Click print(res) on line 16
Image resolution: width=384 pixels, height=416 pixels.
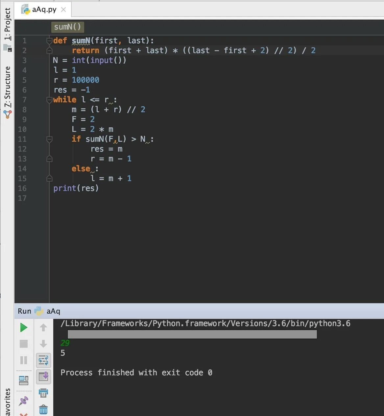point(76,188)
